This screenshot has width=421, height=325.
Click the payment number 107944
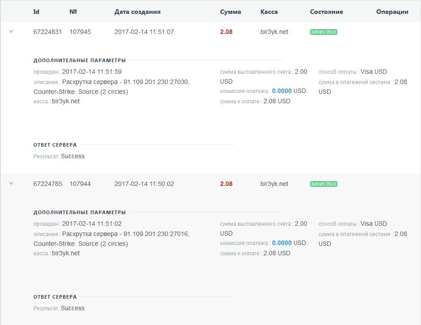(80, 184)
